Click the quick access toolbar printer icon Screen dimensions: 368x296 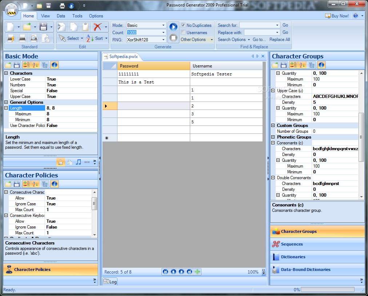62,6
